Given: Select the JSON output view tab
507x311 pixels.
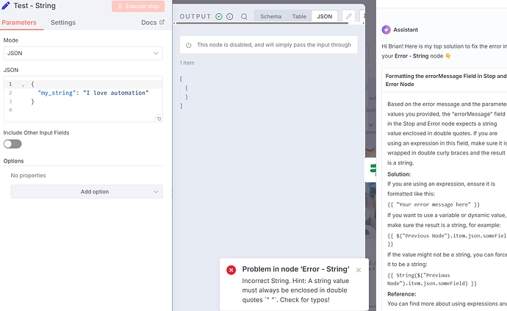Looking at the screenshot, I should point(324,16).
